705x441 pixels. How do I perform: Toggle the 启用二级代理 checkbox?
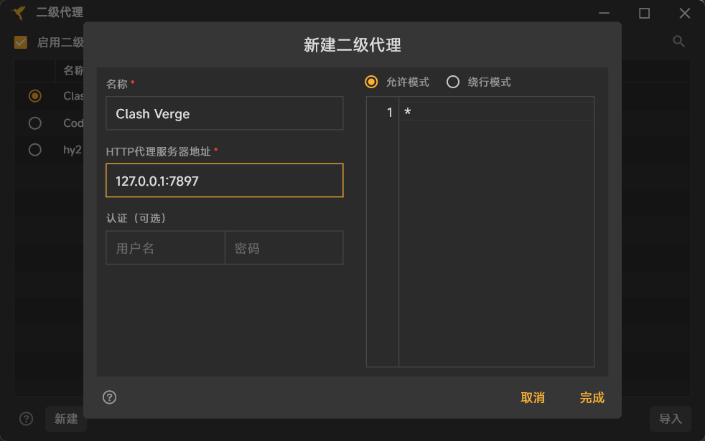[21, 42]
